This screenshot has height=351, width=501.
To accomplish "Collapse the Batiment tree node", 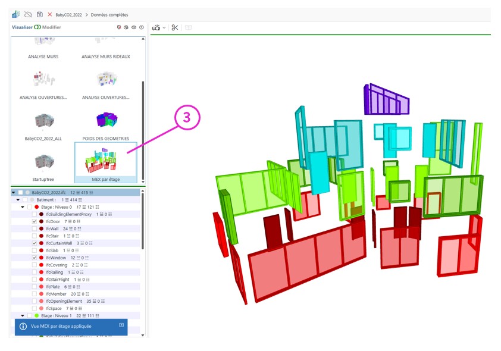I will (x=18, y=200).
